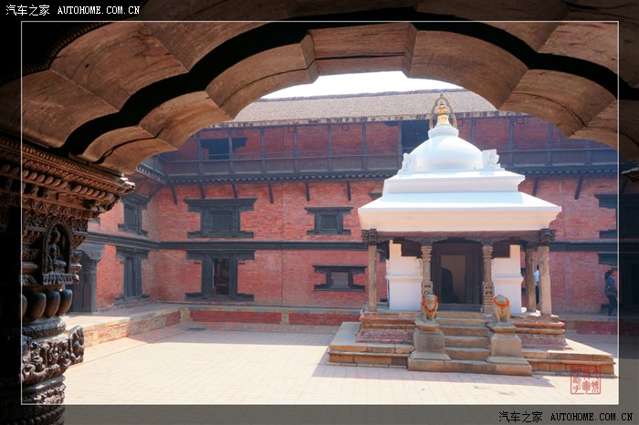Click the red seal stamp in the corner
The image size is (639, 425).
point(585,381)
